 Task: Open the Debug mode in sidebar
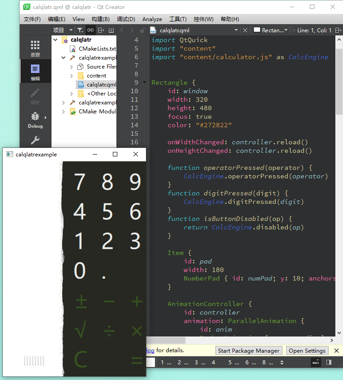(35, 120)
